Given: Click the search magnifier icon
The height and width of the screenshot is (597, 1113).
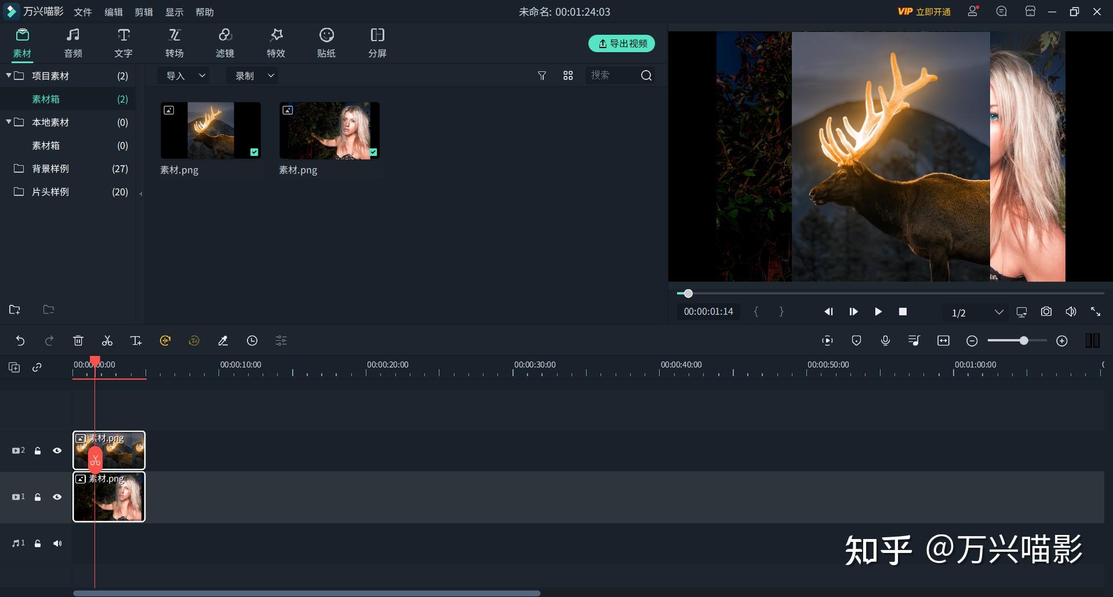Looking at the screenshot, I should (x=646, y=75).
